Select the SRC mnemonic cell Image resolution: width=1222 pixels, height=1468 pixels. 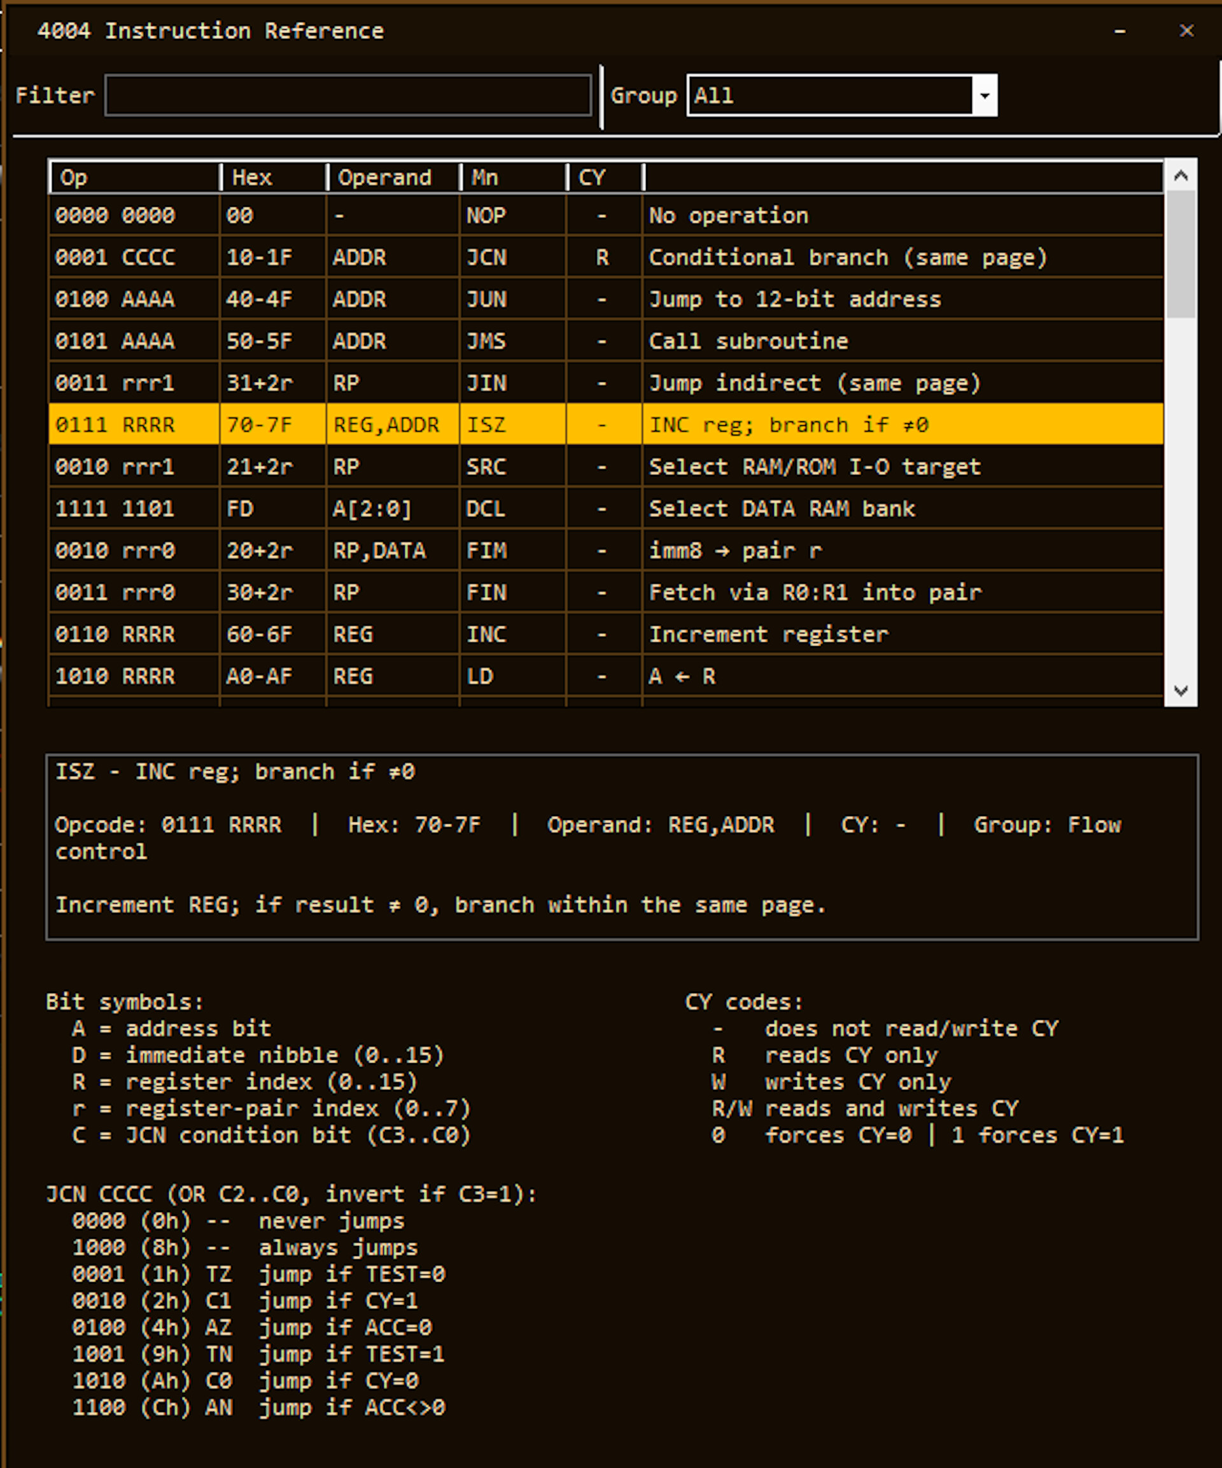click(x=513, y=466)
